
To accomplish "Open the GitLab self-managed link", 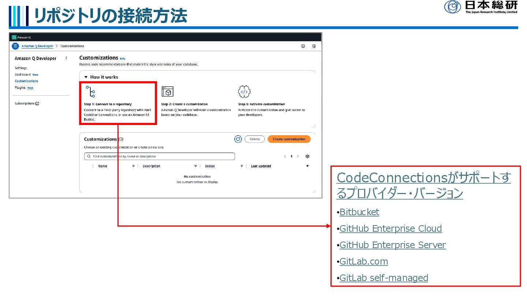I will tap(384, 278).
